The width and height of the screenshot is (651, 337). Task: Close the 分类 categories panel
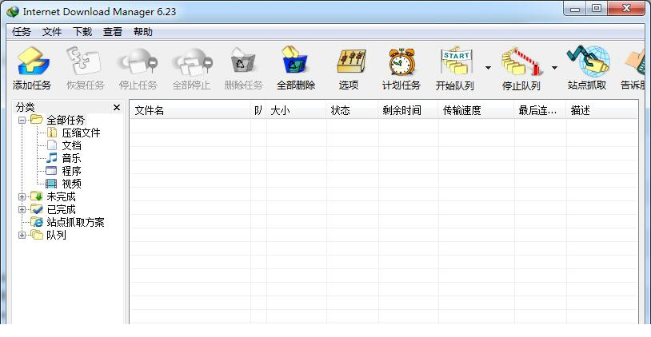pyautogui.click(x=117, y=108)
